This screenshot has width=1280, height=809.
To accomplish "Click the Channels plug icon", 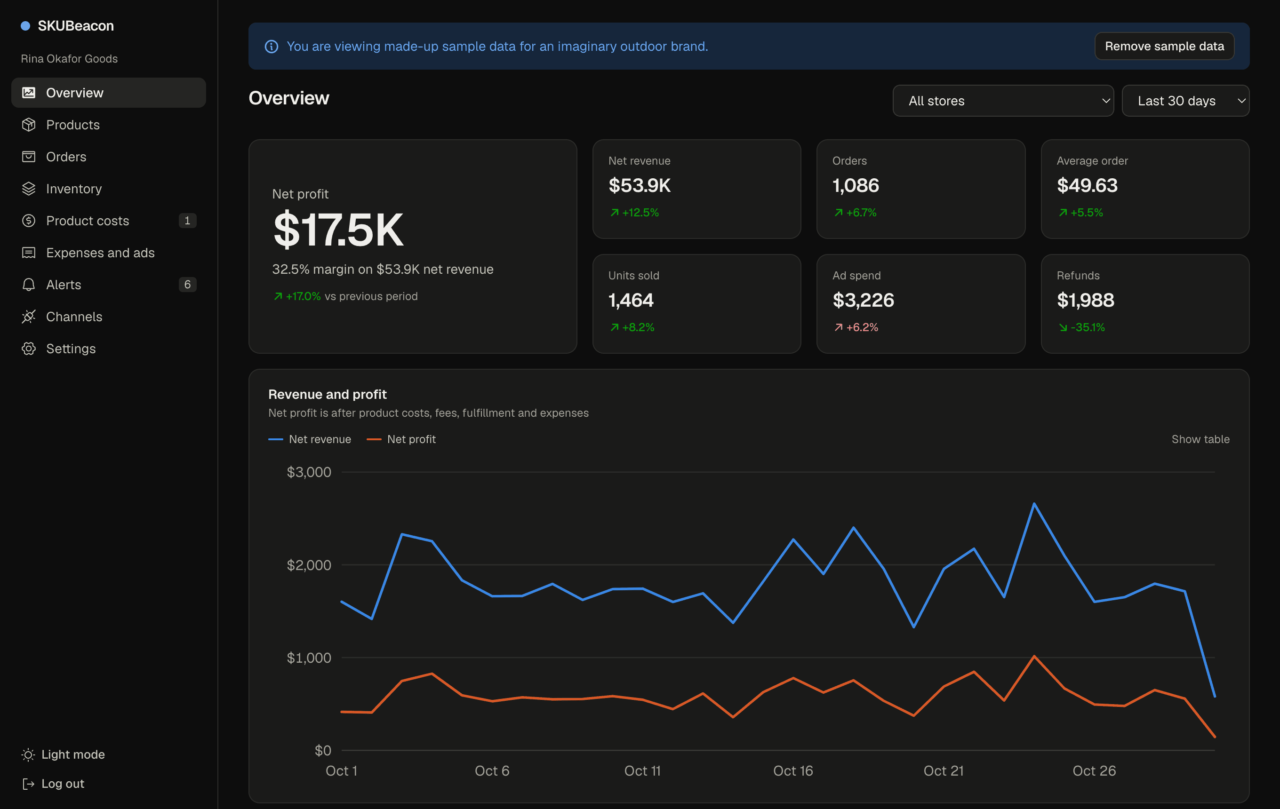I will click(29, 316).
